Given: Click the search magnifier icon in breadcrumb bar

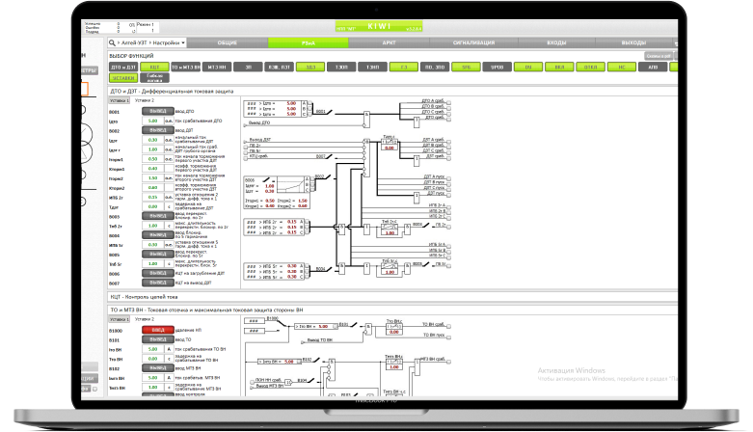Looking at the screenshot, I should pyautogui.click(x=113, y=43).
